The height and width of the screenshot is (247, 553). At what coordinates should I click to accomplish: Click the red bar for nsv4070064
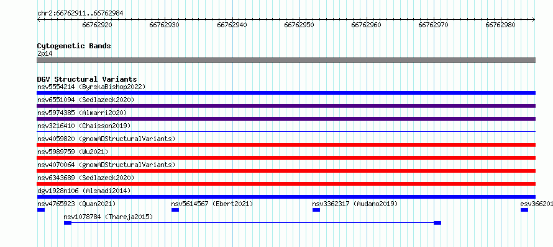coord(286,171)
